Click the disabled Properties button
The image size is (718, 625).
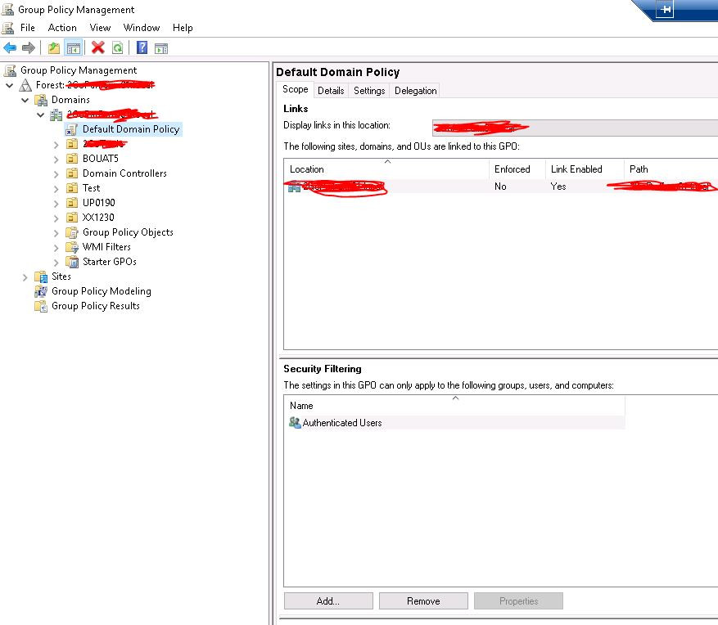point(518,600)
